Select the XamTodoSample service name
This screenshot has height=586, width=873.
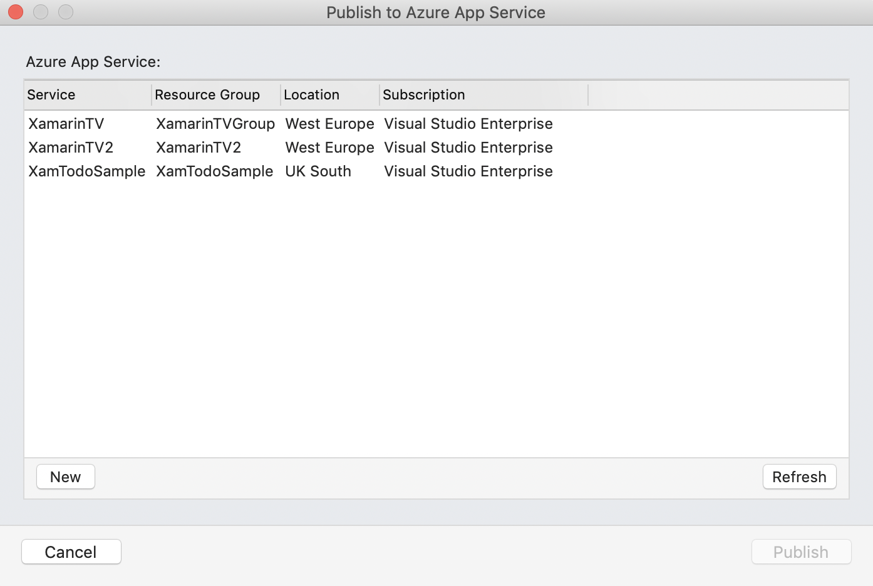pos(87,171)
